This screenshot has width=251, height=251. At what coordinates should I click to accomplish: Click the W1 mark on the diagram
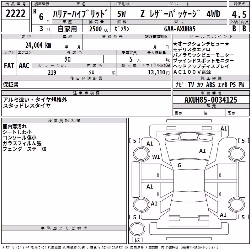pos(156,157)
